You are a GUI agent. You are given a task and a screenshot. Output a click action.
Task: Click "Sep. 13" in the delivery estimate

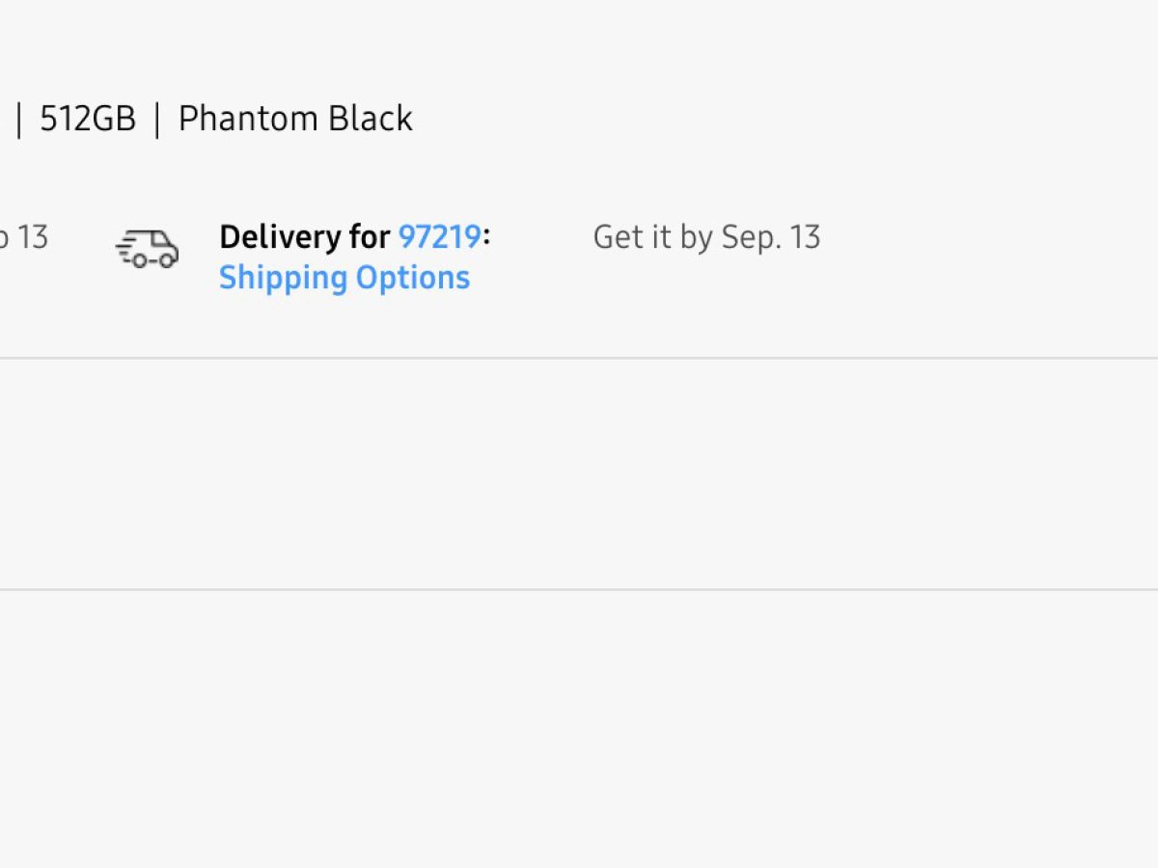point(771,237)
